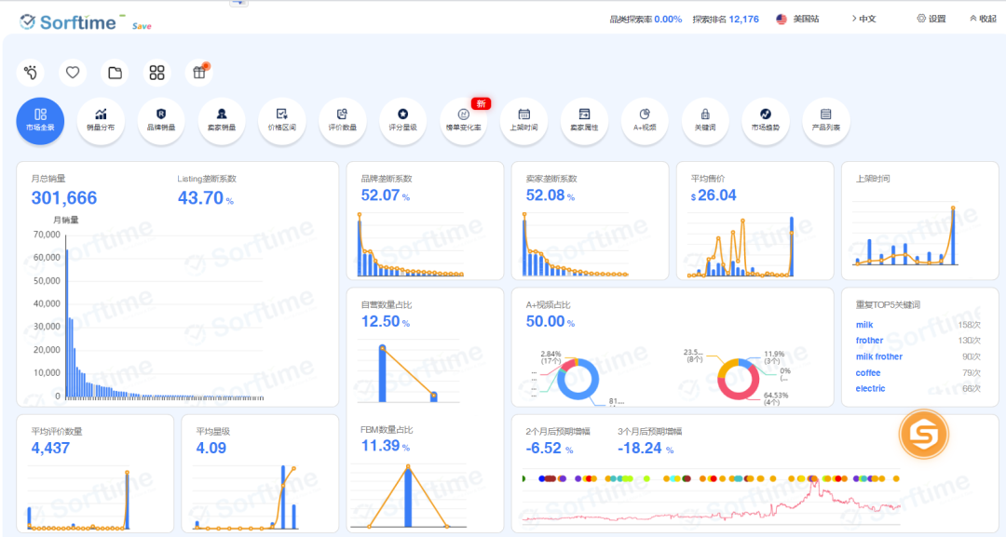Open the 评分星级 star rating view
This screenshot has height=537, width=1006.
pyautogui.click(x=403, y=120)
